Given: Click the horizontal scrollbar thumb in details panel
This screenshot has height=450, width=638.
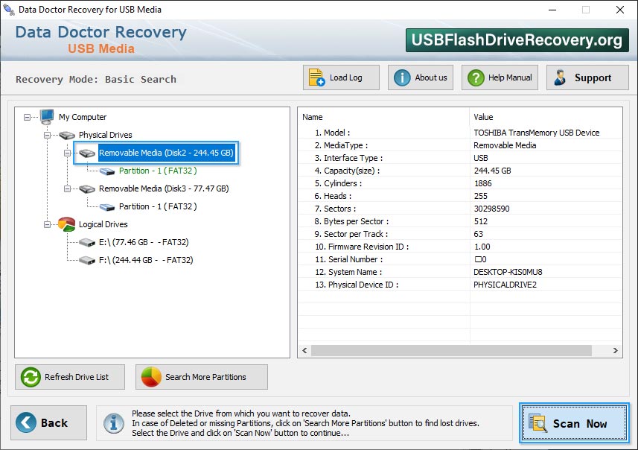Looking at the screenshot, I should pos(451,351).
